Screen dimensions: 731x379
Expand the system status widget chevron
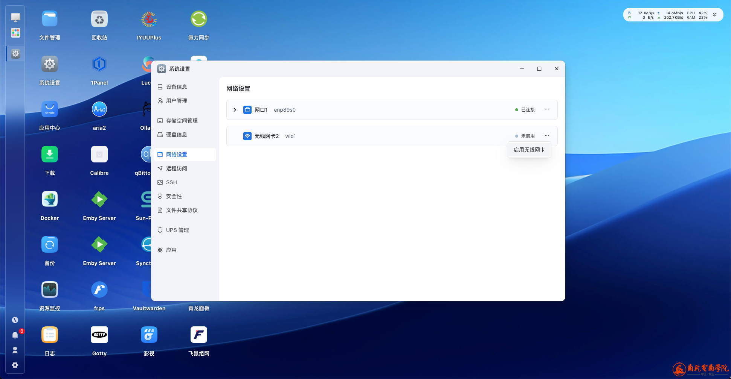click(x=714, y=15)
